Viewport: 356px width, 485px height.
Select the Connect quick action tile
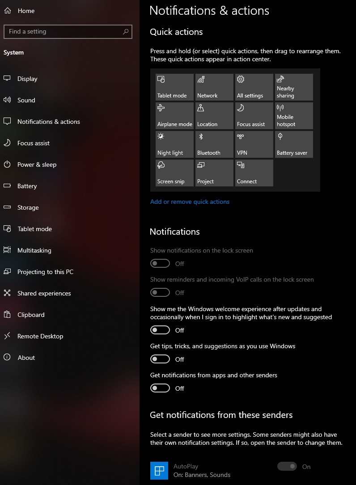click(x=254, y=173)
